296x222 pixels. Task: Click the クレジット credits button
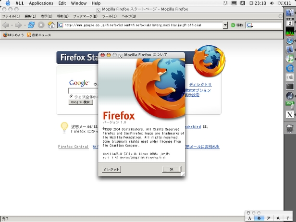click(x=111, y=169)
